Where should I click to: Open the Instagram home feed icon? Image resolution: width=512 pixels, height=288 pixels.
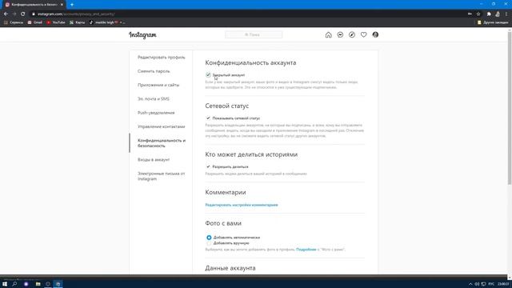(328, 35)
